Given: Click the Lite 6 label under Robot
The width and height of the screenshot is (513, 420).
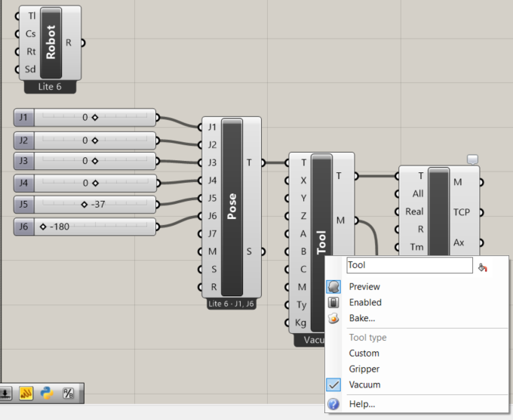Looking at the screenshot, I should click(50, 87).
